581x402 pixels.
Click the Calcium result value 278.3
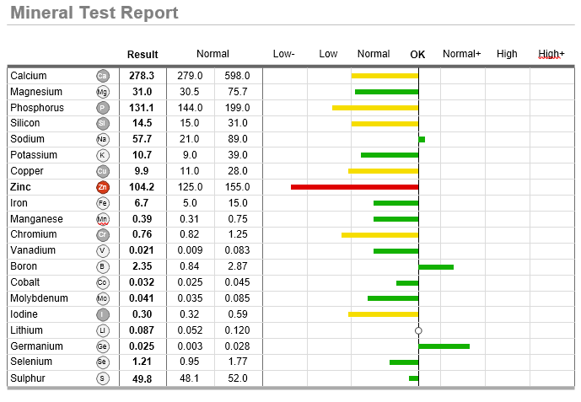pyautogui.click(x=142, y=76)
